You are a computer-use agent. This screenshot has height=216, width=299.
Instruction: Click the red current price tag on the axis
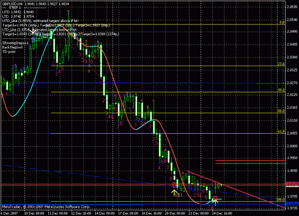point(292,184)
